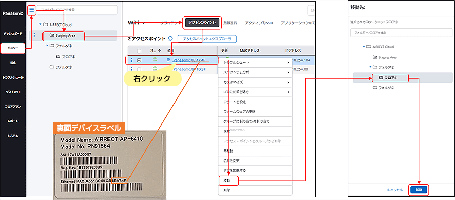Collapse AIRRECT Cloud node in 移動先 dialog
The height and width of the screenshot is (200, 455).
pos(364,46)
